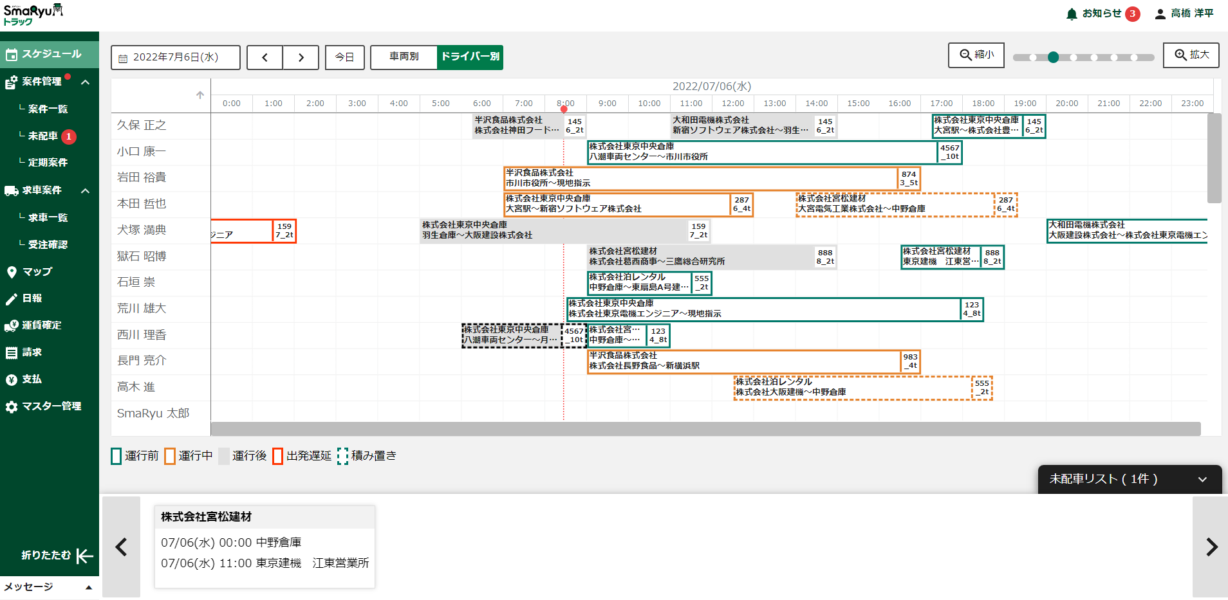Open the マスター管理 menu
This screenshot has height=600, width=1228.
(50, 406)
